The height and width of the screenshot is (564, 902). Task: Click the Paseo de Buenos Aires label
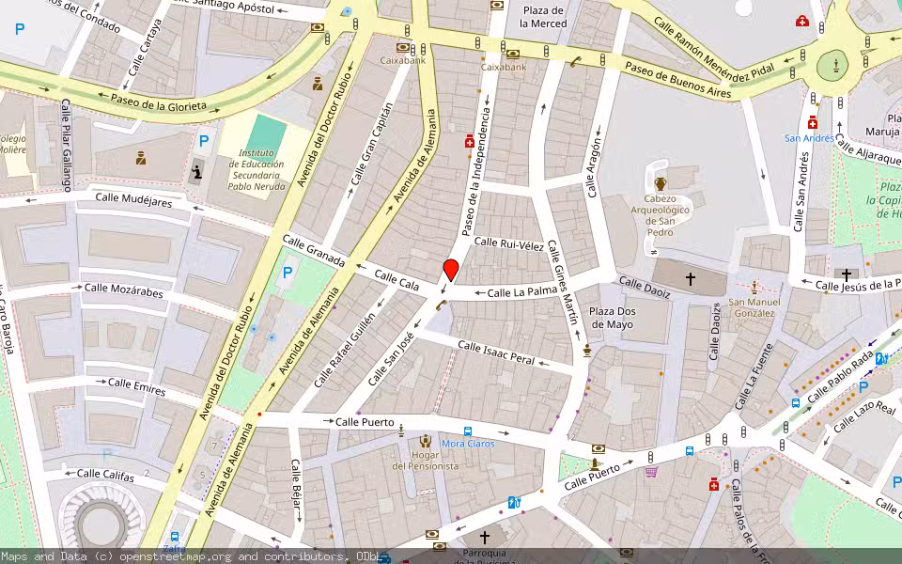click(678, 81)
